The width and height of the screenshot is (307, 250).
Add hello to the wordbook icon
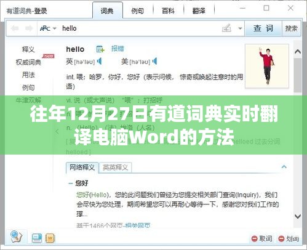(x=100, y=49)
